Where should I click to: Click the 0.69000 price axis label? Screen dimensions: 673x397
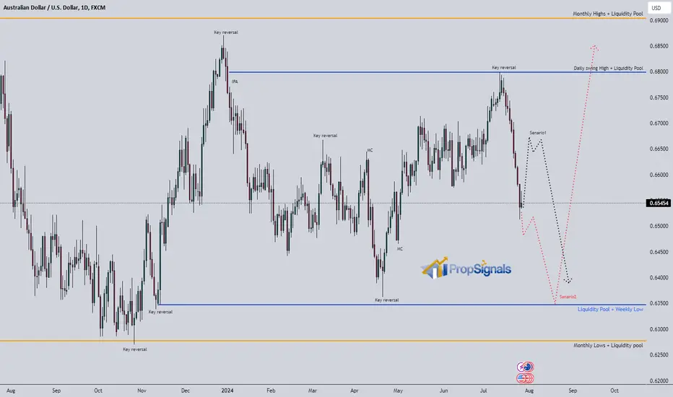pos(659,20)
